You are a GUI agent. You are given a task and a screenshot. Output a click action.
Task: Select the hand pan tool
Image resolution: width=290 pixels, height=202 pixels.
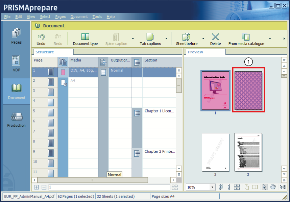point(273,187)
